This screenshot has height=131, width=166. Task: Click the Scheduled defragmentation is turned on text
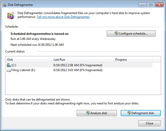[39, 34]
